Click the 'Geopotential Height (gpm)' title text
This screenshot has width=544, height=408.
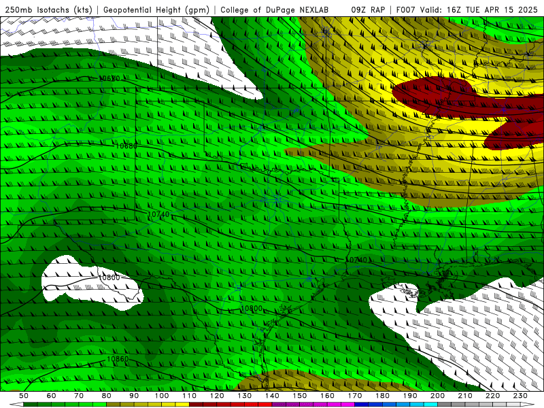(156, 10)
